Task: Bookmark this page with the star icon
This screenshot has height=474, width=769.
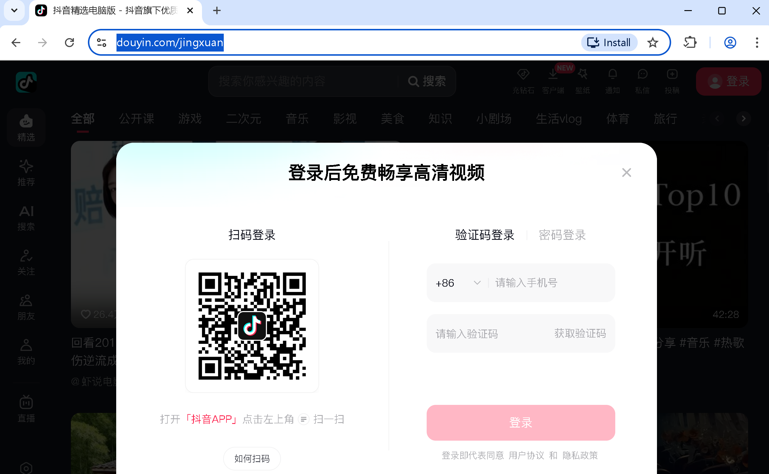Action: click(653, 42)
